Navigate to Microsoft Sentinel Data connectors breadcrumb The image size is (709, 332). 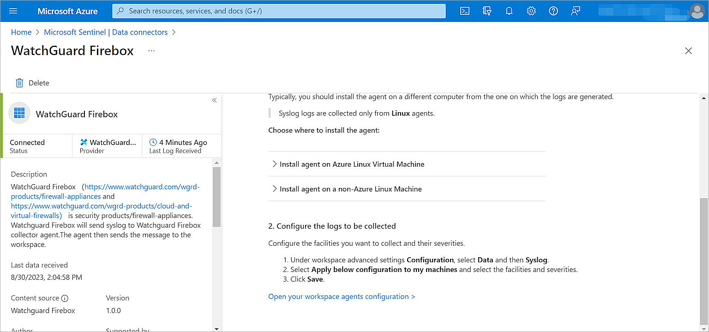point(105,32)
